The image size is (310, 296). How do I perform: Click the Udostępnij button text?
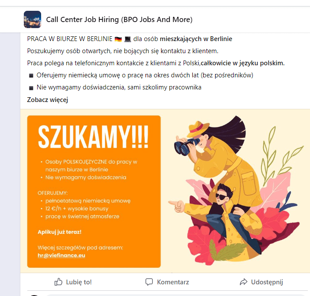(267, 282)
